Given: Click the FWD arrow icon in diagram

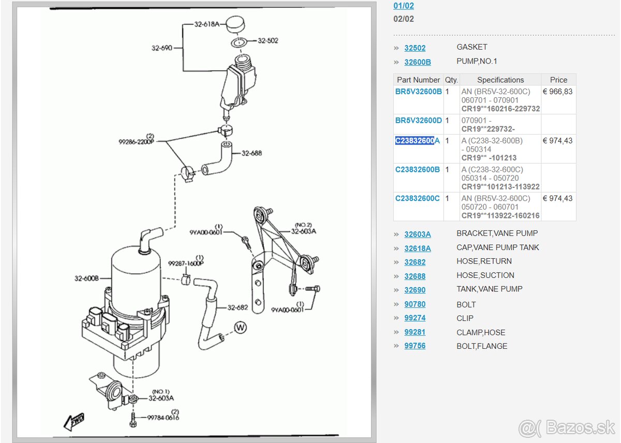Looking at the screenshot, I should 73,421.
